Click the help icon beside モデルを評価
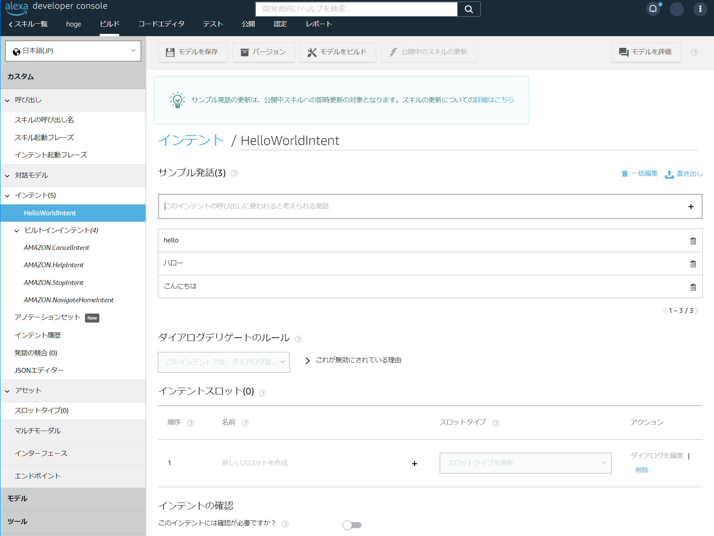This screenshot has height=536, width=714. click(x=694, y=52)
